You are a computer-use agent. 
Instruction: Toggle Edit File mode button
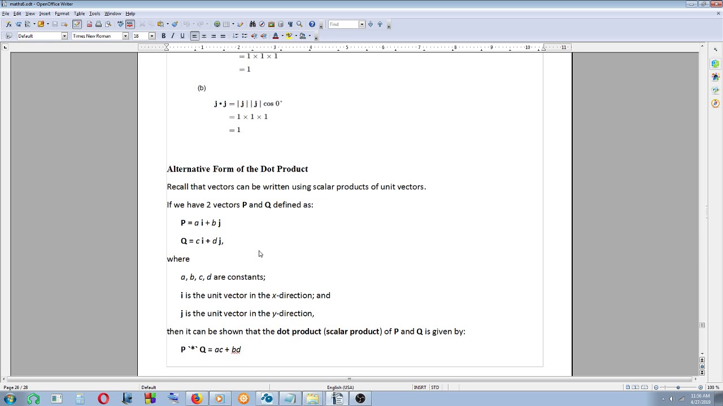pos(77,24)
